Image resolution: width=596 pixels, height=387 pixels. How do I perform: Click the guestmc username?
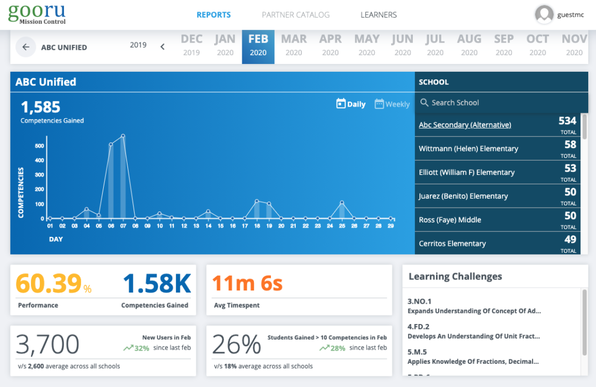click(570, 15)
